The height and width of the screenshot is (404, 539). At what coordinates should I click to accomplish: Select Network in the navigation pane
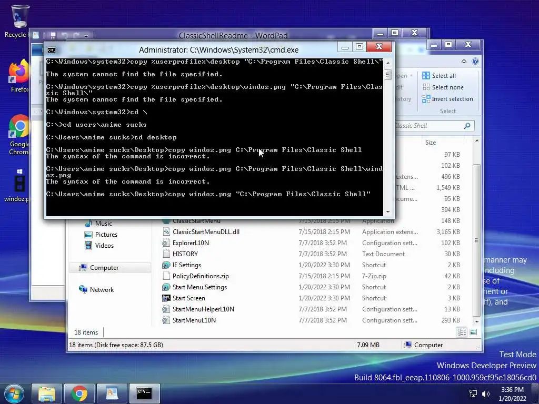[x=96, y=290]
